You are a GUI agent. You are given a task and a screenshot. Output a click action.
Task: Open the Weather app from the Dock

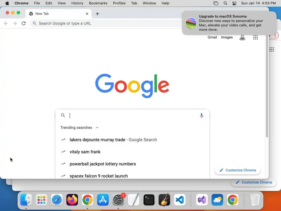(x=217, y=200)
